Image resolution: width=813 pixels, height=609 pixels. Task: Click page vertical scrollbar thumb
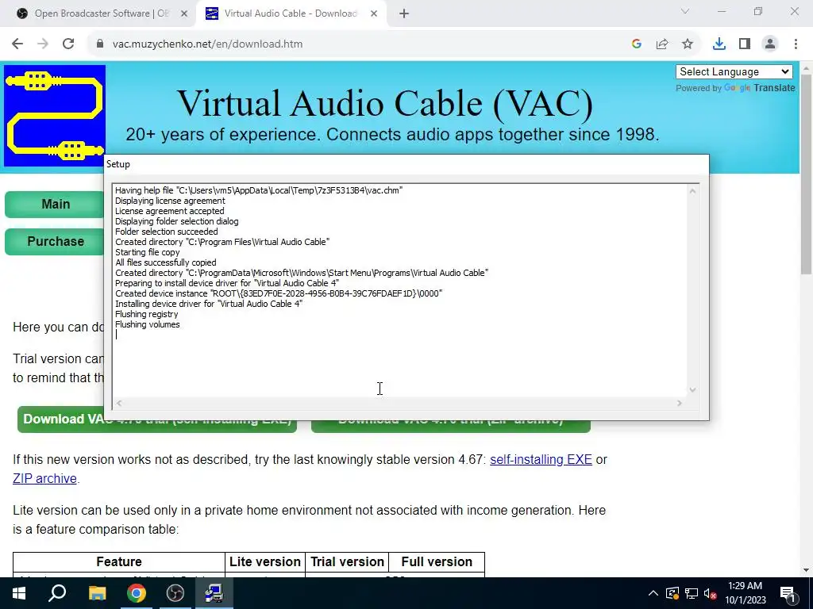pos(807,174)
